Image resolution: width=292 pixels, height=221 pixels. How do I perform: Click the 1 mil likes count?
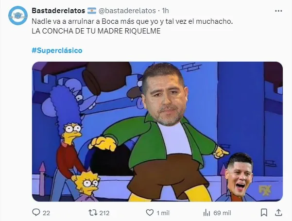[163, 213]
